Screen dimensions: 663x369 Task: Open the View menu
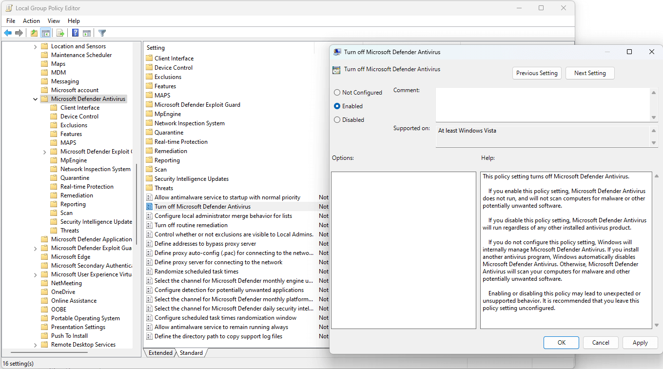point(54,21)
